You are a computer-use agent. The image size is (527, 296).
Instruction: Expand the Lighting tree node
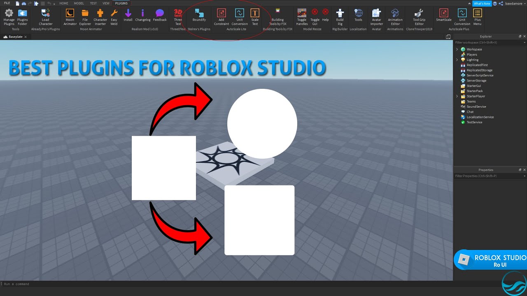coord(457,60)
